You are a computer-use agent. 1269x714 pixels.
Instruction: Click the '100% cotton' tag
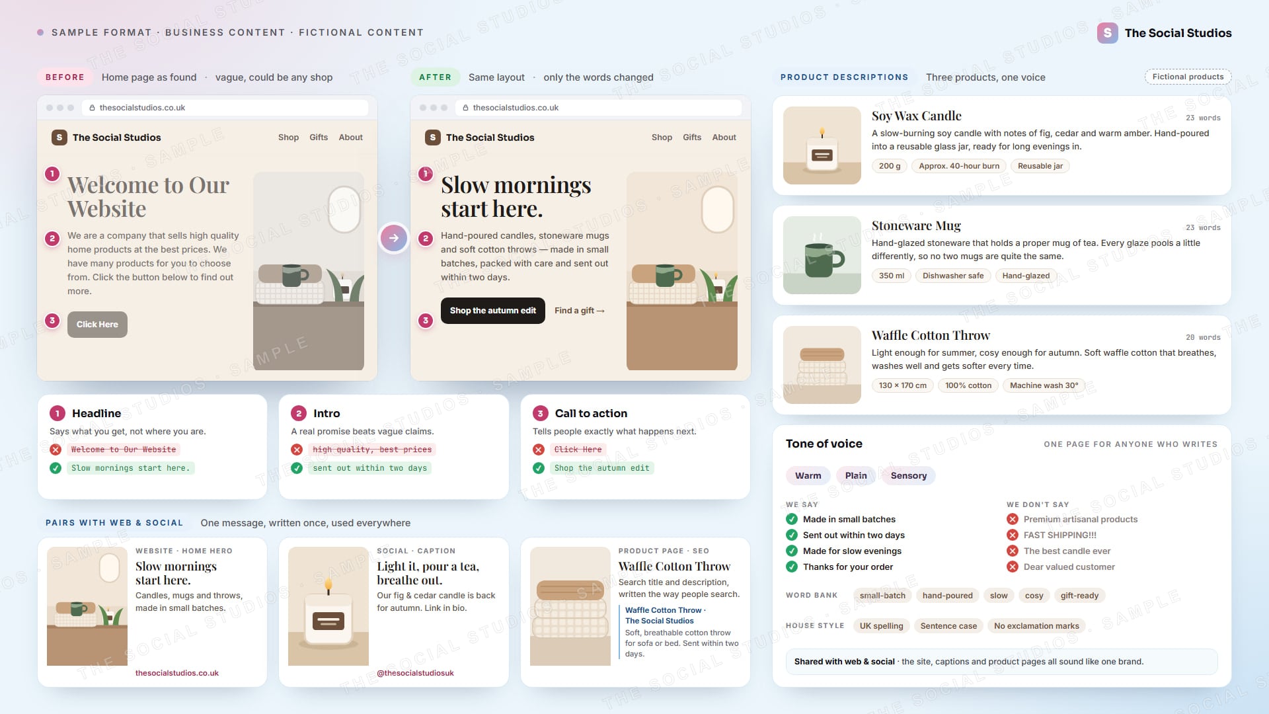click(968, 385)
